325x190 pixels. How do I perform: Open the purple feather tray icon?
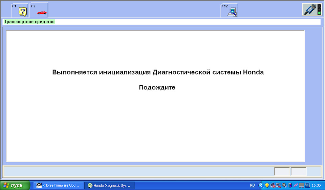click(x=296, y=185)
